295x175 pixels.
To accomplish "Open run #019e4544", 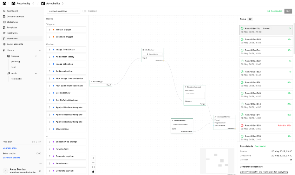I will (x=266, y=106).
